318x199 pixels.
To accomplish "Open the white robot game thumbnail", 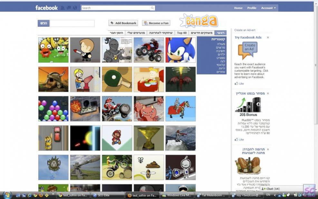I will 180,167.
